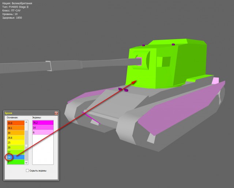Click the gray gun barrel of the tank
The image size is (234, 188).
pyautogui.click(x=70, y=66)
